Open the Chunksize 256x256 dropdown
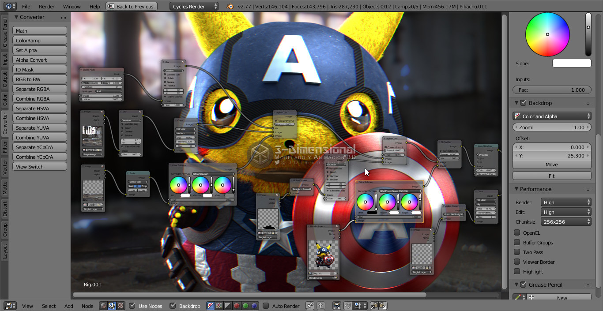Image resolution: width=603 pixels, height=311 pixels. tap(566, 221)
